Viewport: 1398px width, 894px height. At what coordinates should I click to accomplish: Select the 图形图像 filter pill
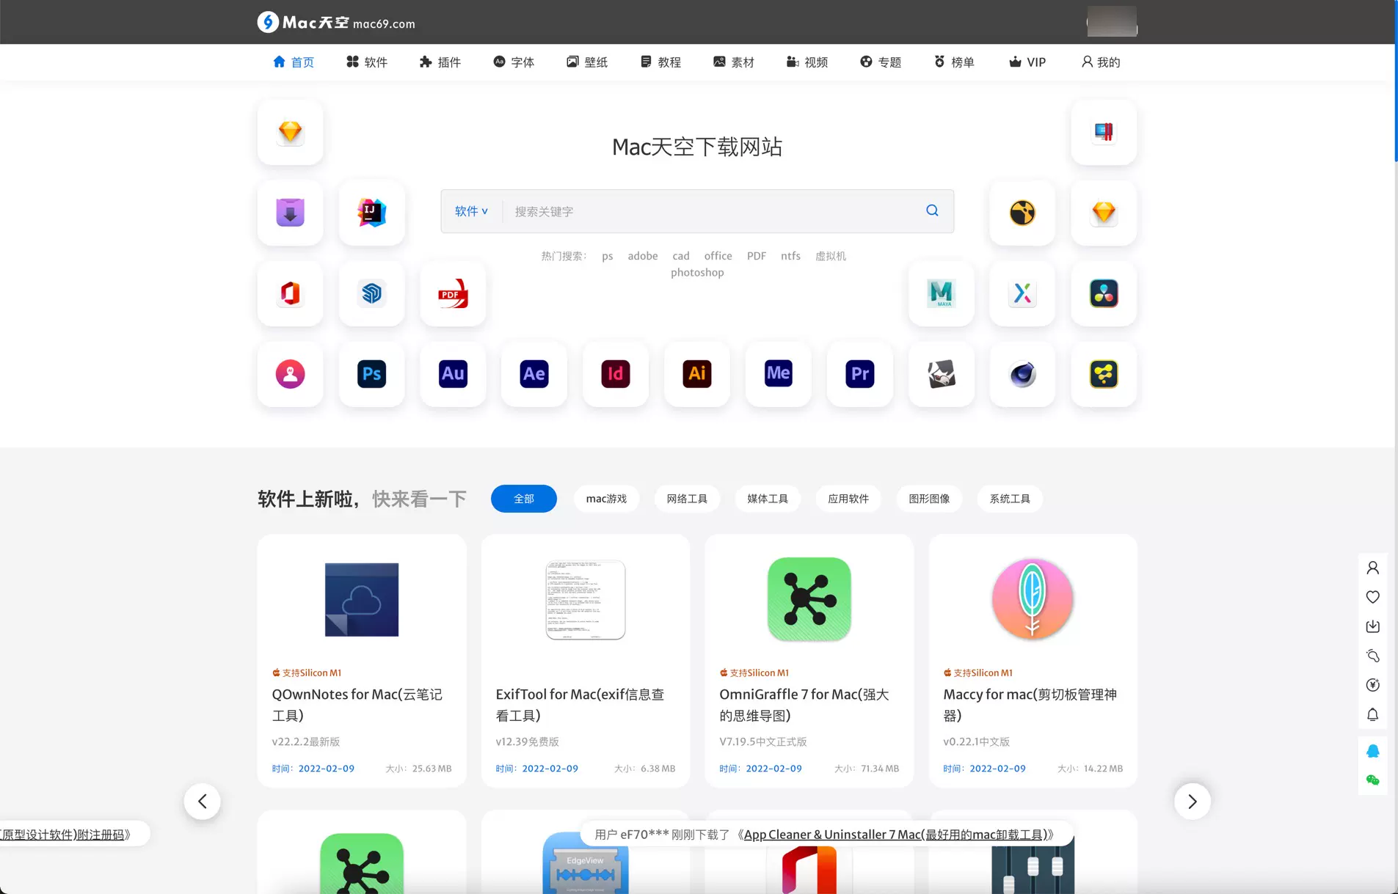click(x=928, y=499)
